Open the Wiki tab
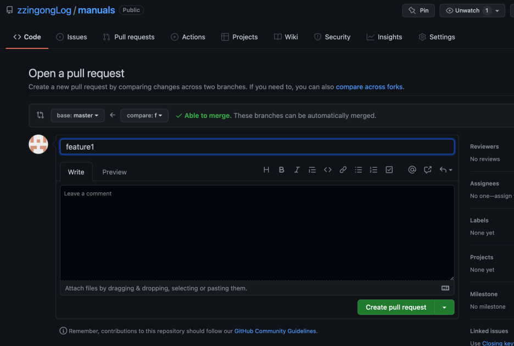The width and height of the screenshot is (514, 346). click(x=286, y=37)
